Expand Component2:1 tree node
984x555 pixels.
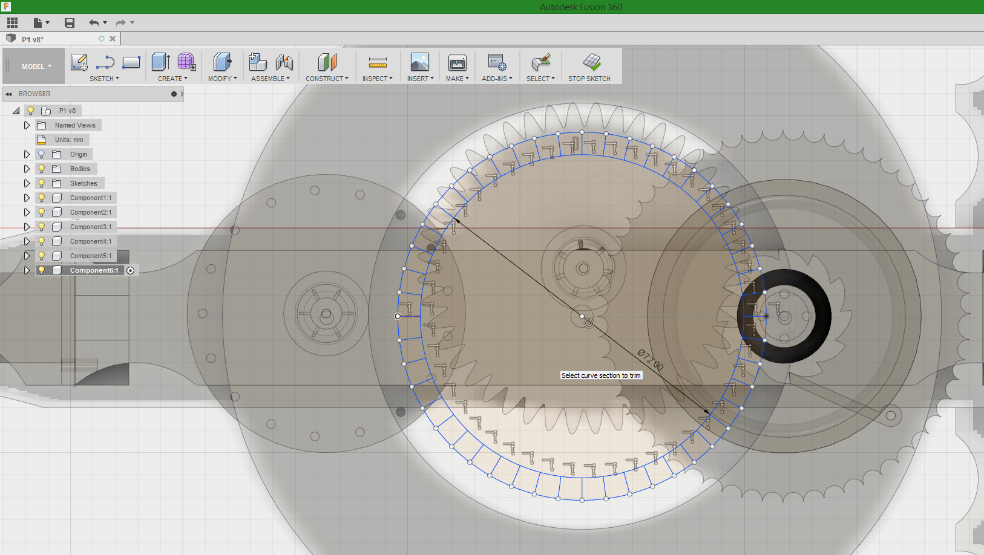(27, 212)
